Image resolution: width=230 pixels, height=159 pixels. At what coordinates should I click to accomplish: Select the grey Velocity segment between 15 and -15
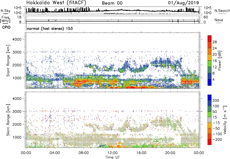coord(210,120)
